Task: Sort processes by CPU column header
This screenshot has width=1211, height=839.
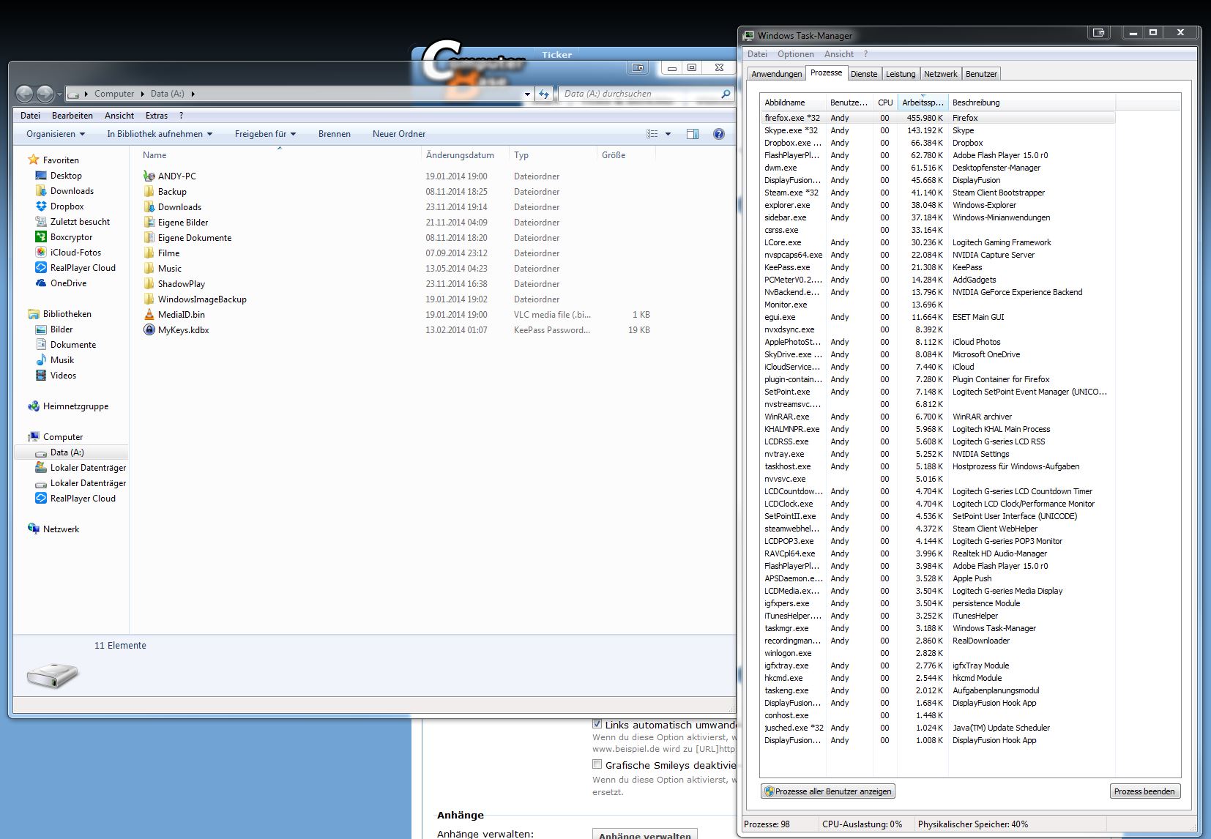Action: pos(885,102)
